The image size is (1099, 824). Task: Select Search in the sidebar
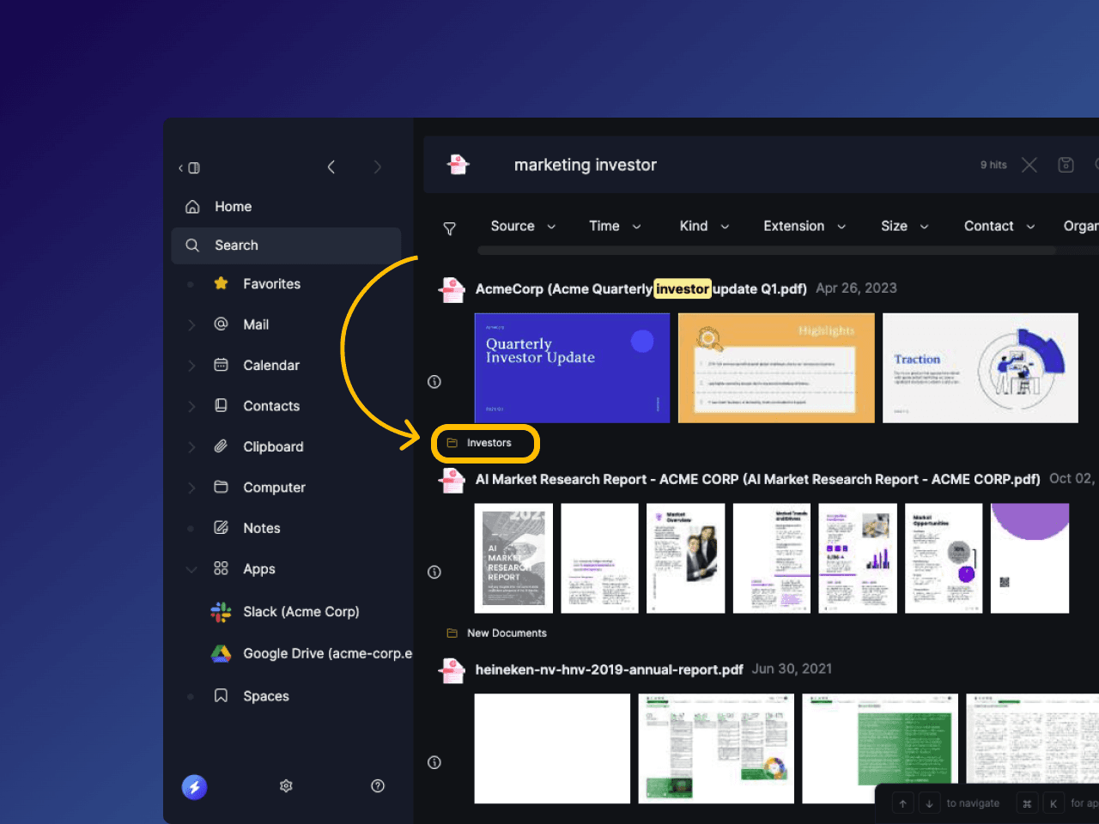pos(286,245)
